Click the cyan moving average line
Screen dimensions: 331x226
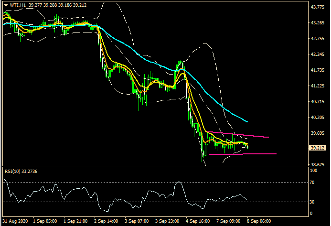click(x=143, y=55)
